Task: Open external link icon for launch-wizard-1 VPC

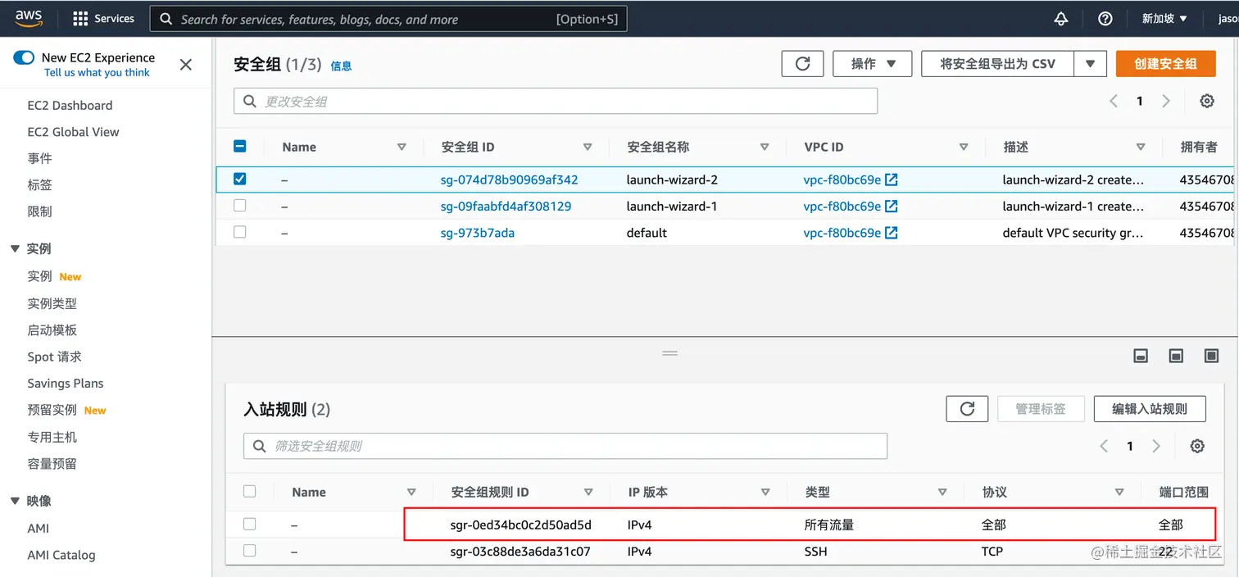Action: click(x=892, y=206)
